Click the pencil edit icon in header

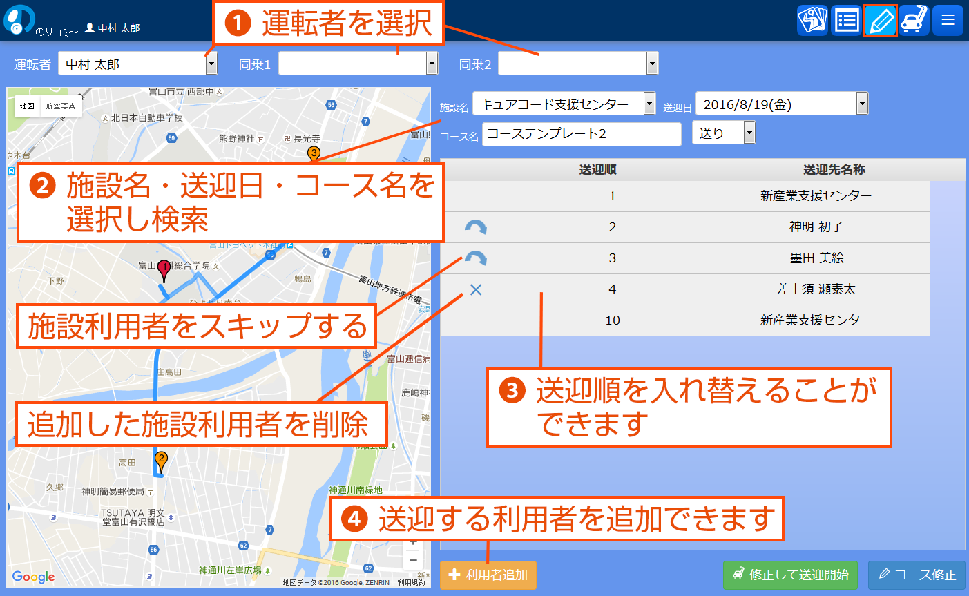[881, 20]
